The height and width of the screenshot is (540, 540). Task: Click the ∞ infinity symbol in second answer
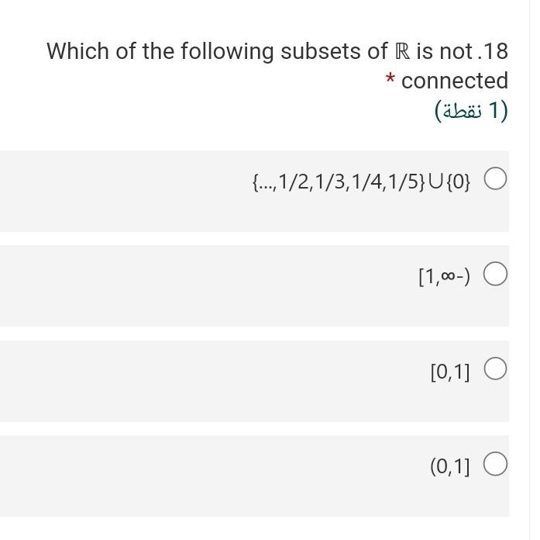pyautogui.click(x=448, y=276)
